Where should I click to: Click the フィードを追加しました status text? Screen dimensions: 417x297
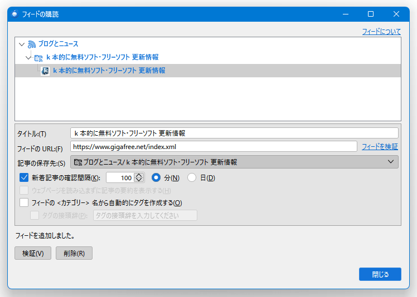tap(45, 236)
